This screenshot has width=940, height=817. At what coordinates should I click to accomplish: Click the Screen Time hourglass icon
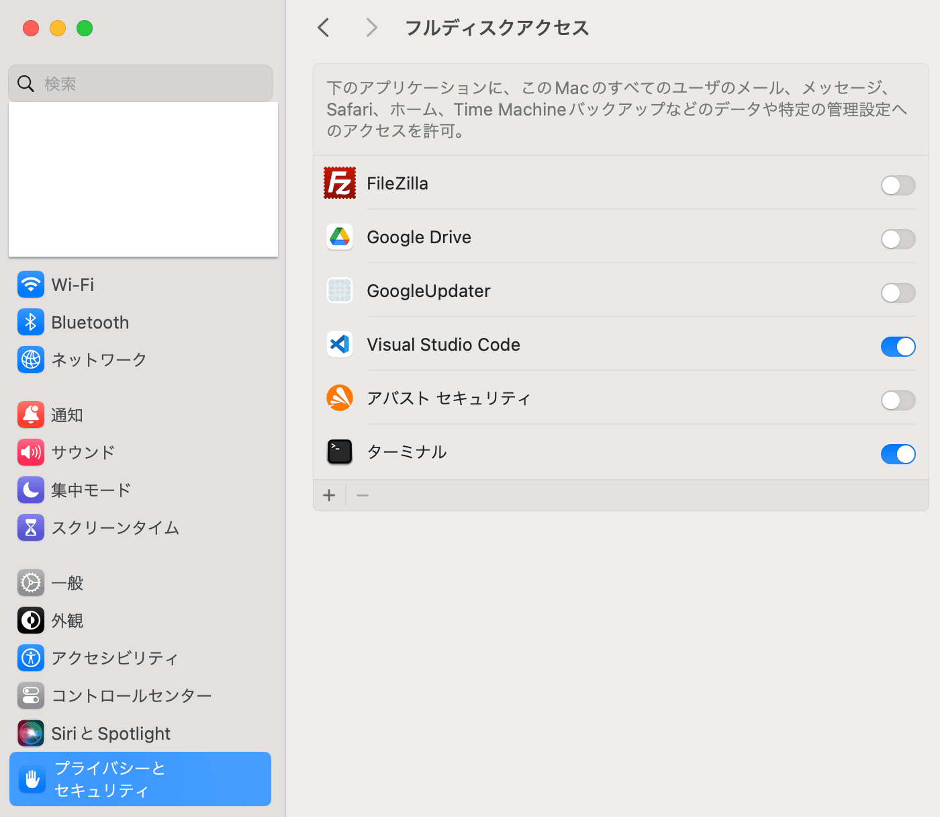point(31,527)
